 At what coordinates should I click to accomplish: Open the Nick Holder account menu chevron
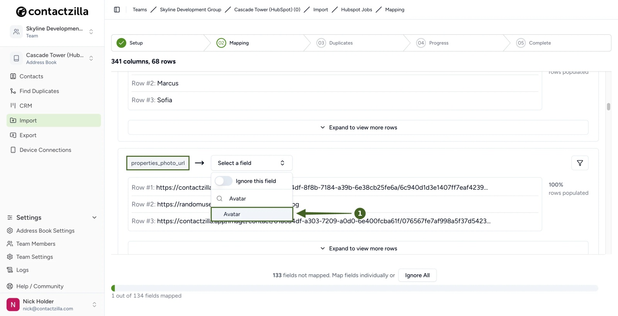pyautogui.click(x=94, y=305)
